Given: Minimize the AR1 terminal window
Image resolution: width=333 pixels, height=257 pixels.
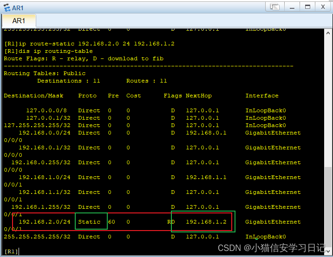Looking at the screenshot, I should click(292, 7).
